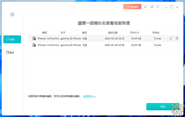Select second row's 2023-03-20 23:20 date
The width and height of the screenshot is (185, 117).
click(114, 45)
